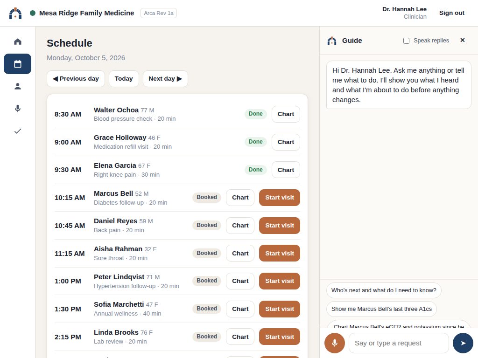Open Grace Holloway's chart
Screen dimensions: 478x358
(286, 142)
